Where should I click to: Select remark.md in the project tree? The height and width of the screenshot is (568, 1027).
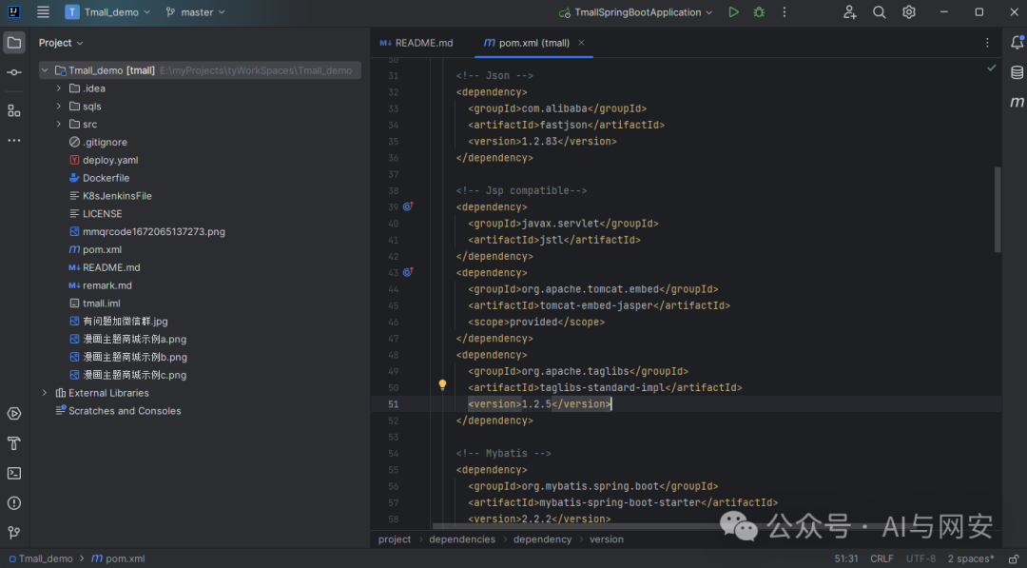point(100,285)
